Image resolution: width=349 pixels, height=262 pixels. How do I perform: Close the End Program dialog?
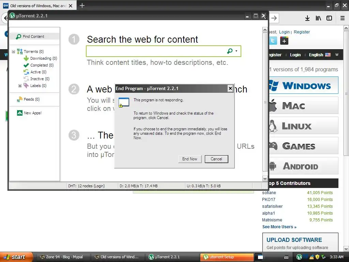coord(230,88)
